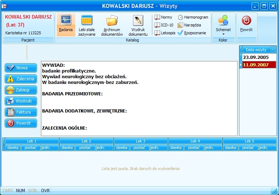Open Zalecenia recommendations button
This screenshot has width=279, height=195.
(21, 79)
